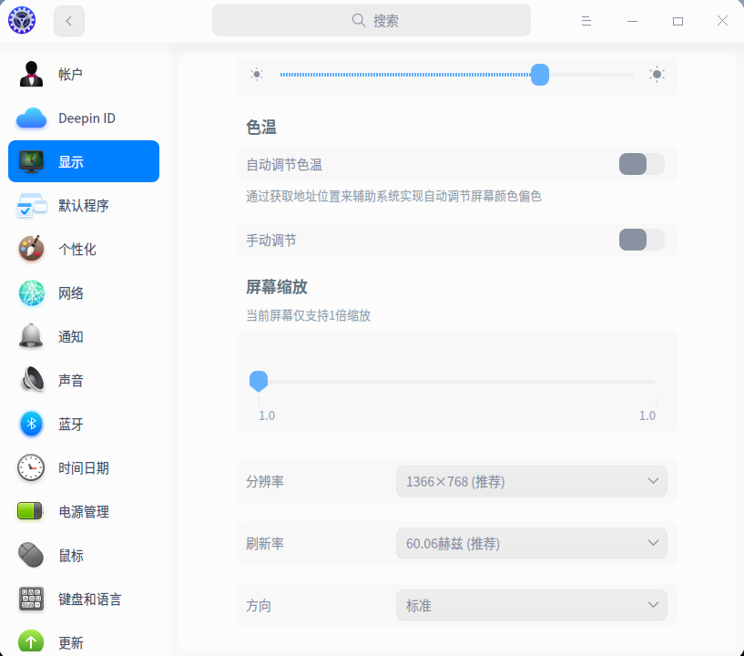Click the 时间日期 clock icon
The width and height of the screenshot is (744, 656).
tap(31, 467)
